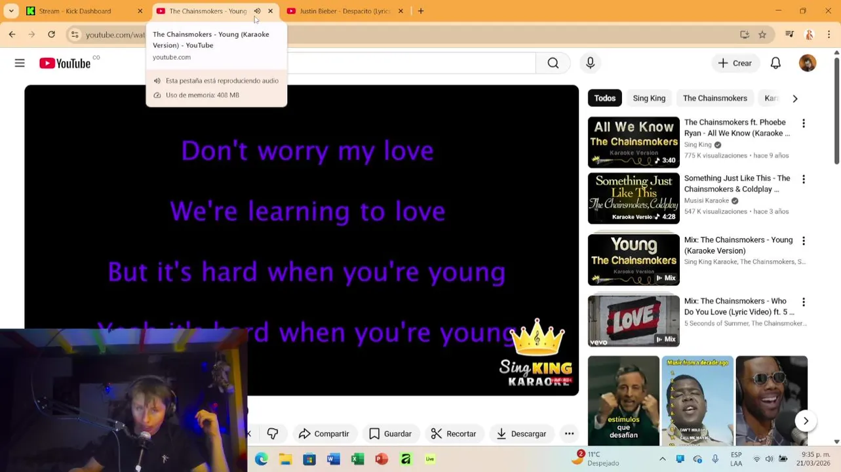
Task: Close the Kick Dashboard tab
Action: point(140,11)
